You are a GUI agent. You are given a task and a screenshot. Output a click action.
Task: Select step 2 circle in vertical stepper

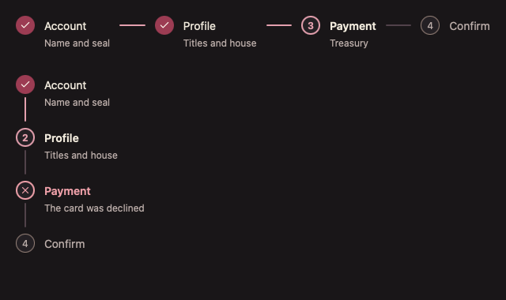click(x=25, y=137)
